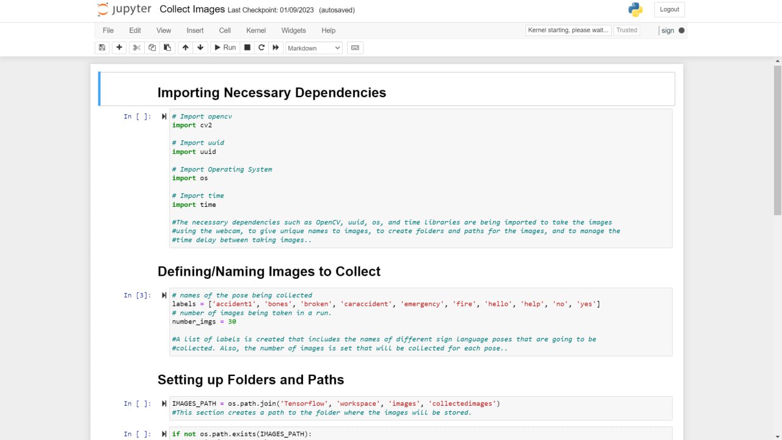Select the 'Setting up Folders and Paths' heading

point(250,380)
